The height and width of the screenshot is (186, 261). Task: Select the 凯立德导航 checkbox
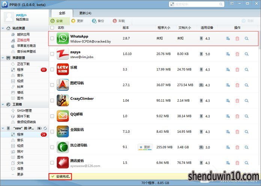[x=52, y=147]
